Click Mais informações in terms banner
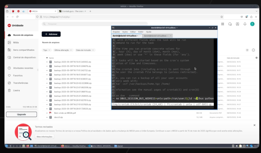Viewport: 261px width, 153px height. [x=44, y=137]
